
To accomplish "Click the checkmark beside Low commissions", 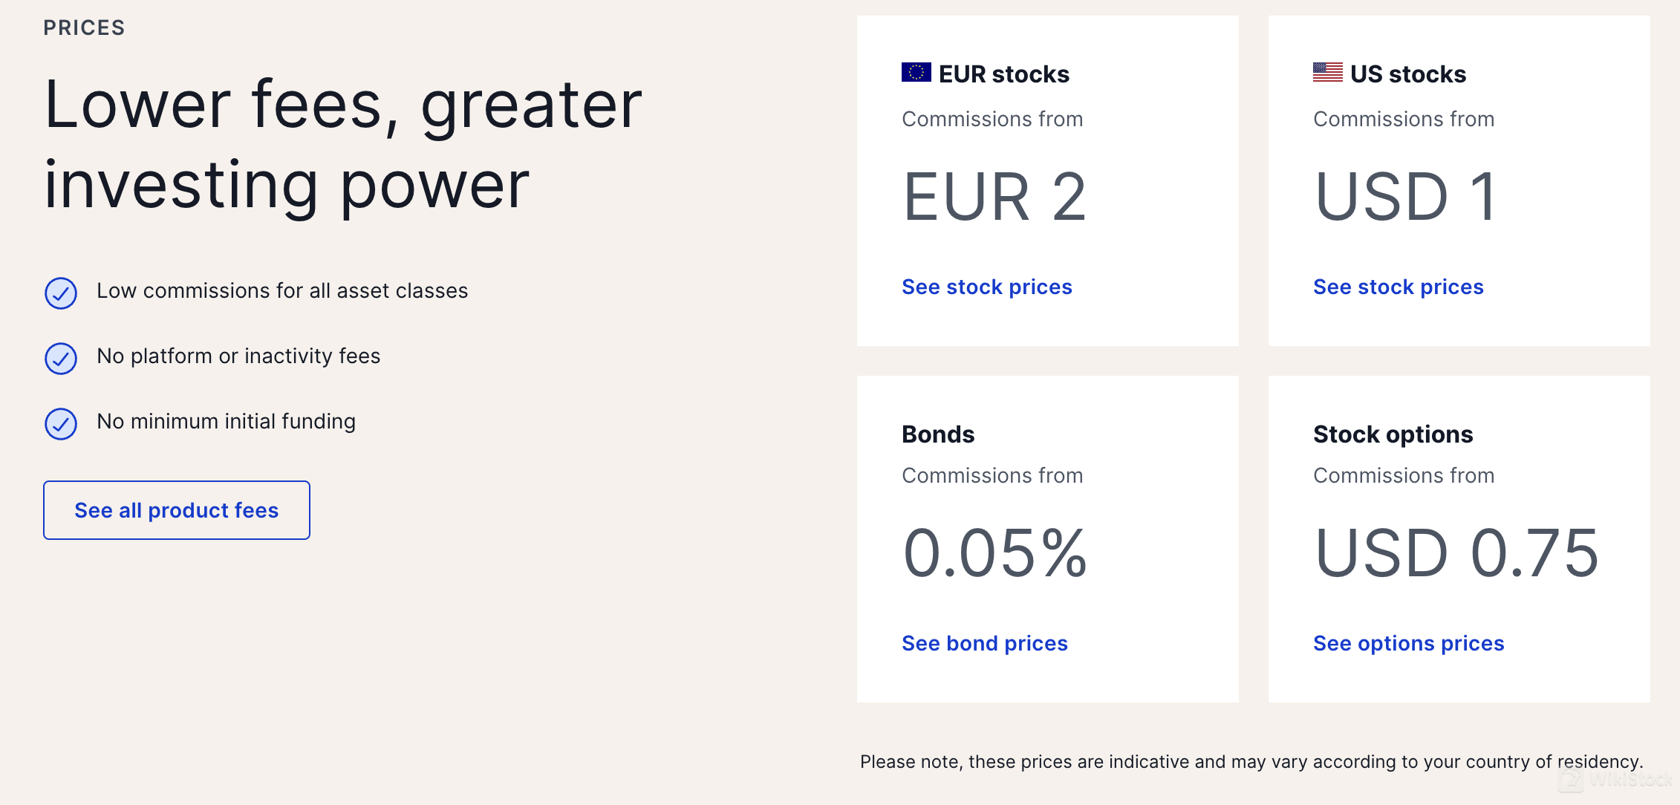I will click(61, 293).
